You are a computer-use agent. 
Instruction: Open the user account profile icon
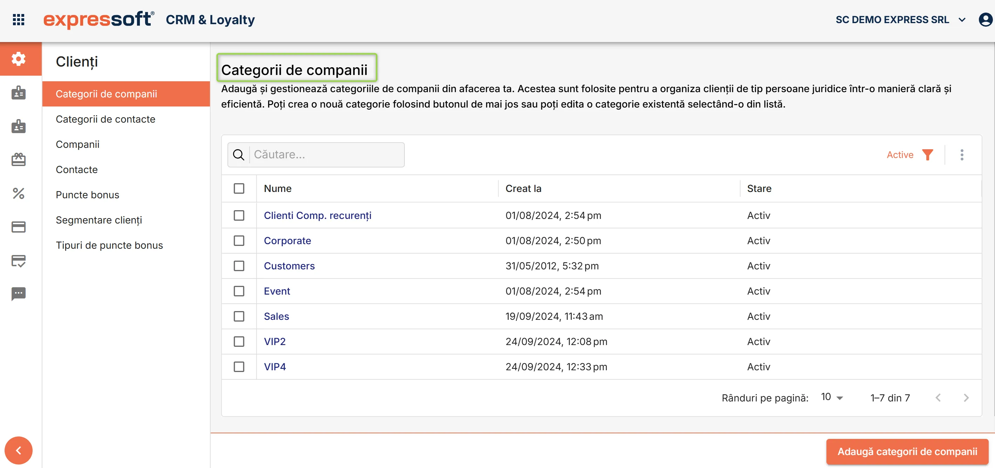985,20
